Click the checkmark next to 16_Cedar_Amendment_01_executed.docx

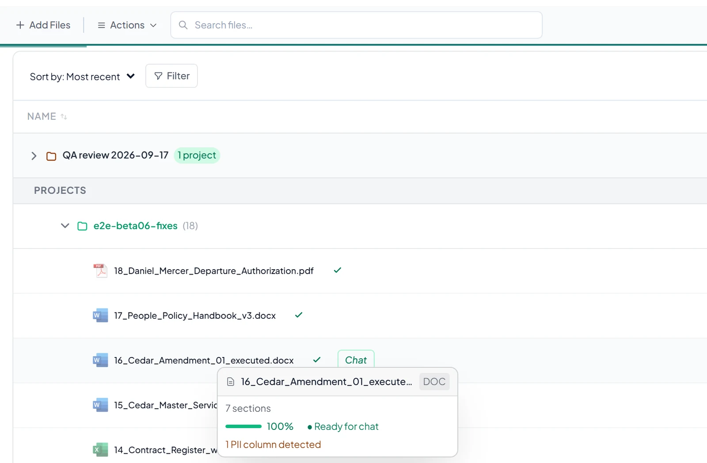coord(317,360)
